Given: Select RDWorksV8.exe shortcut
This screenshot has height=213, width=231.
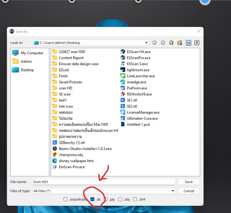Looking at the screenshot, I should (x=136, y=94).
